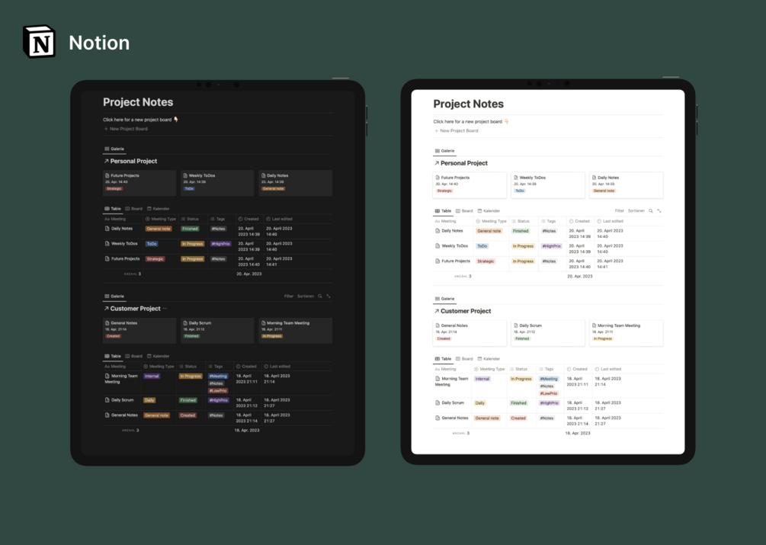Click the plus icon before New Project Board, dark tablet
Image resolution: width=766 pixels, height=545 pixels.
click(106, 129)
